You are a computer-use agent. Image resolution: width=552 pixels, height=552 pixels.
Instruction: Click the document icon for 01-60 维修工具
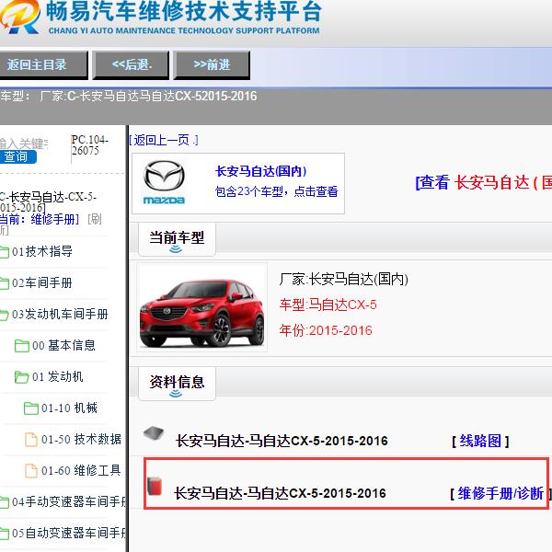[31, 471]
